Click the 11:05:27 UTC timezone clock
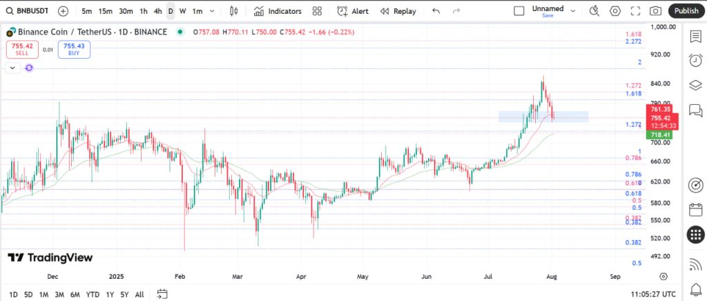The image size is (707, 301). [653, 294]
